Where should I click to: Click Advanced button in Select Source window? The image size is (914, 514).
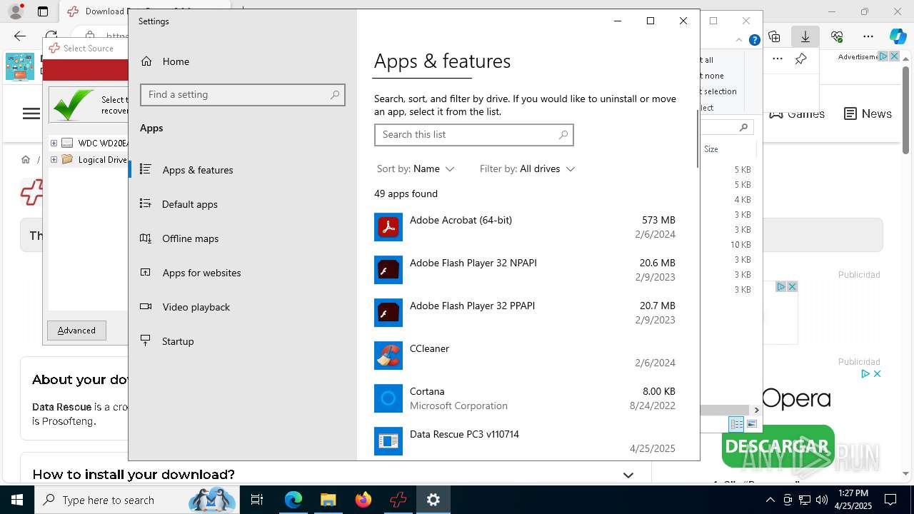click(76, 331)
